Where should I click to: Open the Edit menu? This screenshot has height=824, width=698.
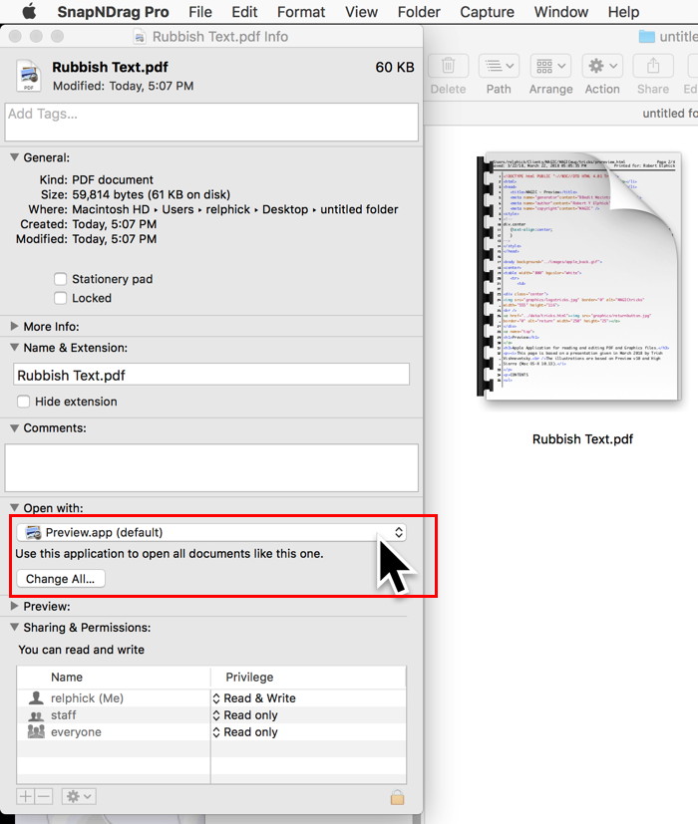(x=244, y=12)
